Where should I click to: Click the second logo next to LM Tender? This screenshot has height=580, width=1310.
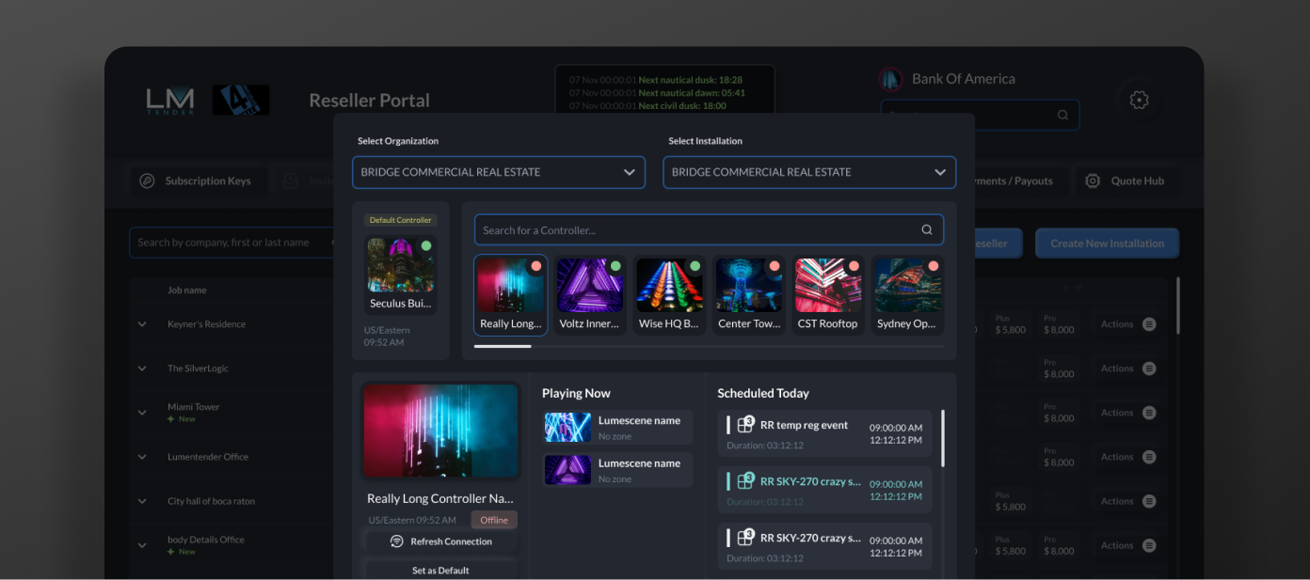coord(241,101)
